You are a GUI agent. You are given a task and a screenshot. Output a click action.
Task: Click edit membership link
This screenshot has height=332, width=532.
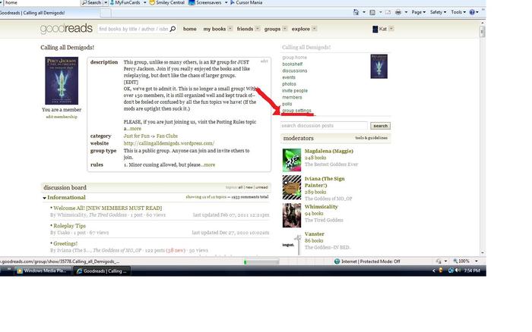tap(62, 117)
